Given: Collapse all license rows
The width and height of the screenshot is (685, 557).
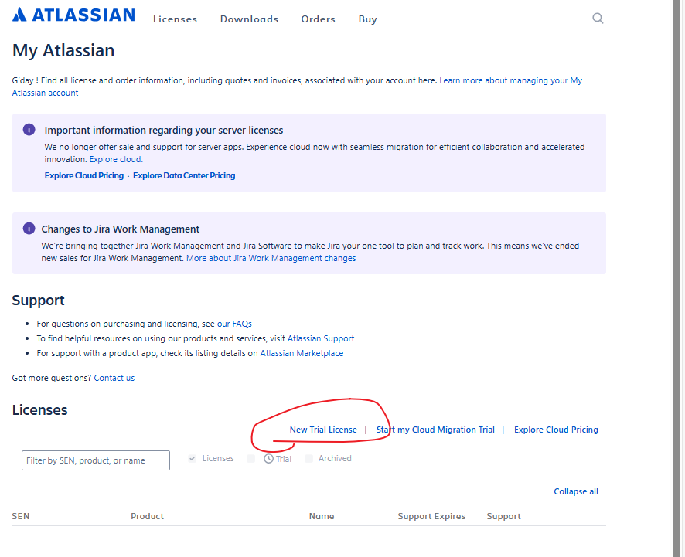Looking at the screenshot, I should coord(576,491).
